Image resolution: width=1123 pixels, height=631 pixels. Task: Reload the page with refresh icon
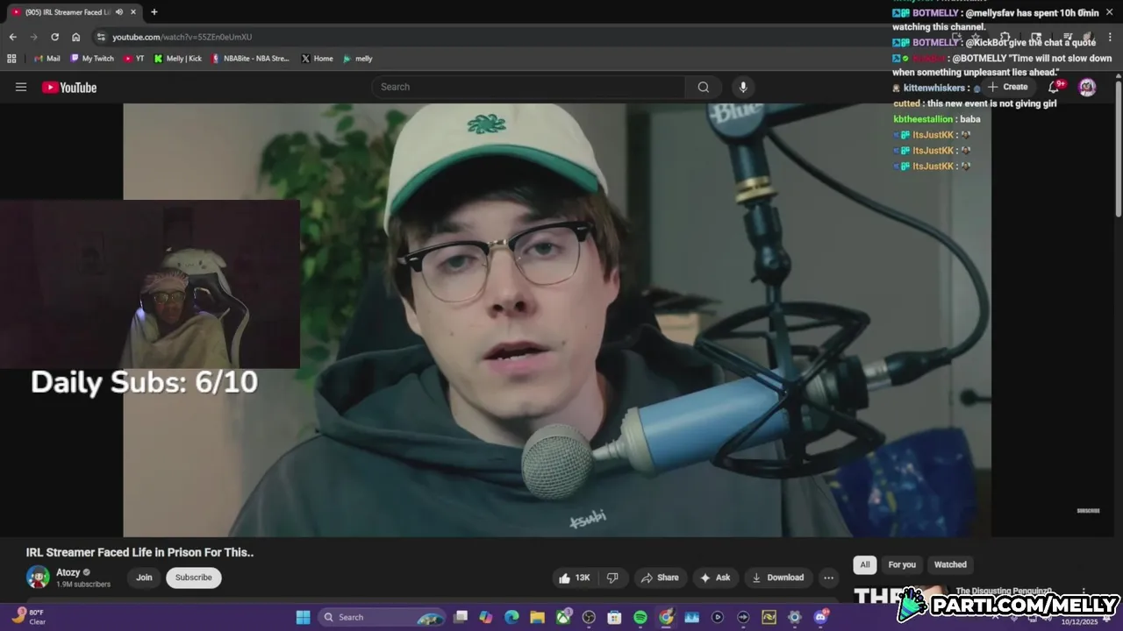[54, 37]
